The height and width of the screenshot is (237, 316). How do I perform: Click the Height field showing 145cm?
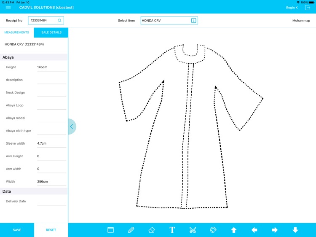pos(51,67)
